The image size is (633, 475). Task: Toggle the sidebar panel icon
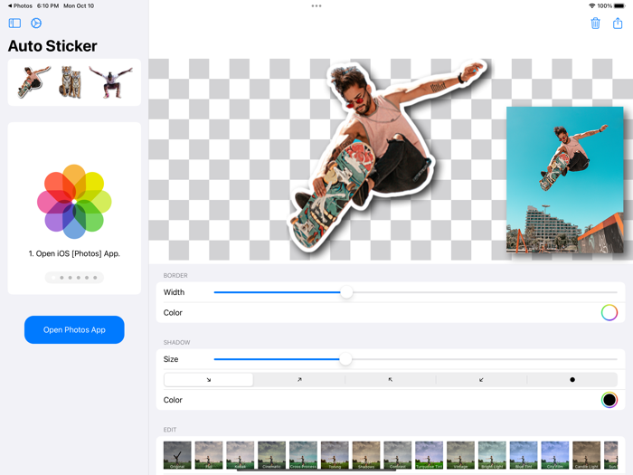14,23
